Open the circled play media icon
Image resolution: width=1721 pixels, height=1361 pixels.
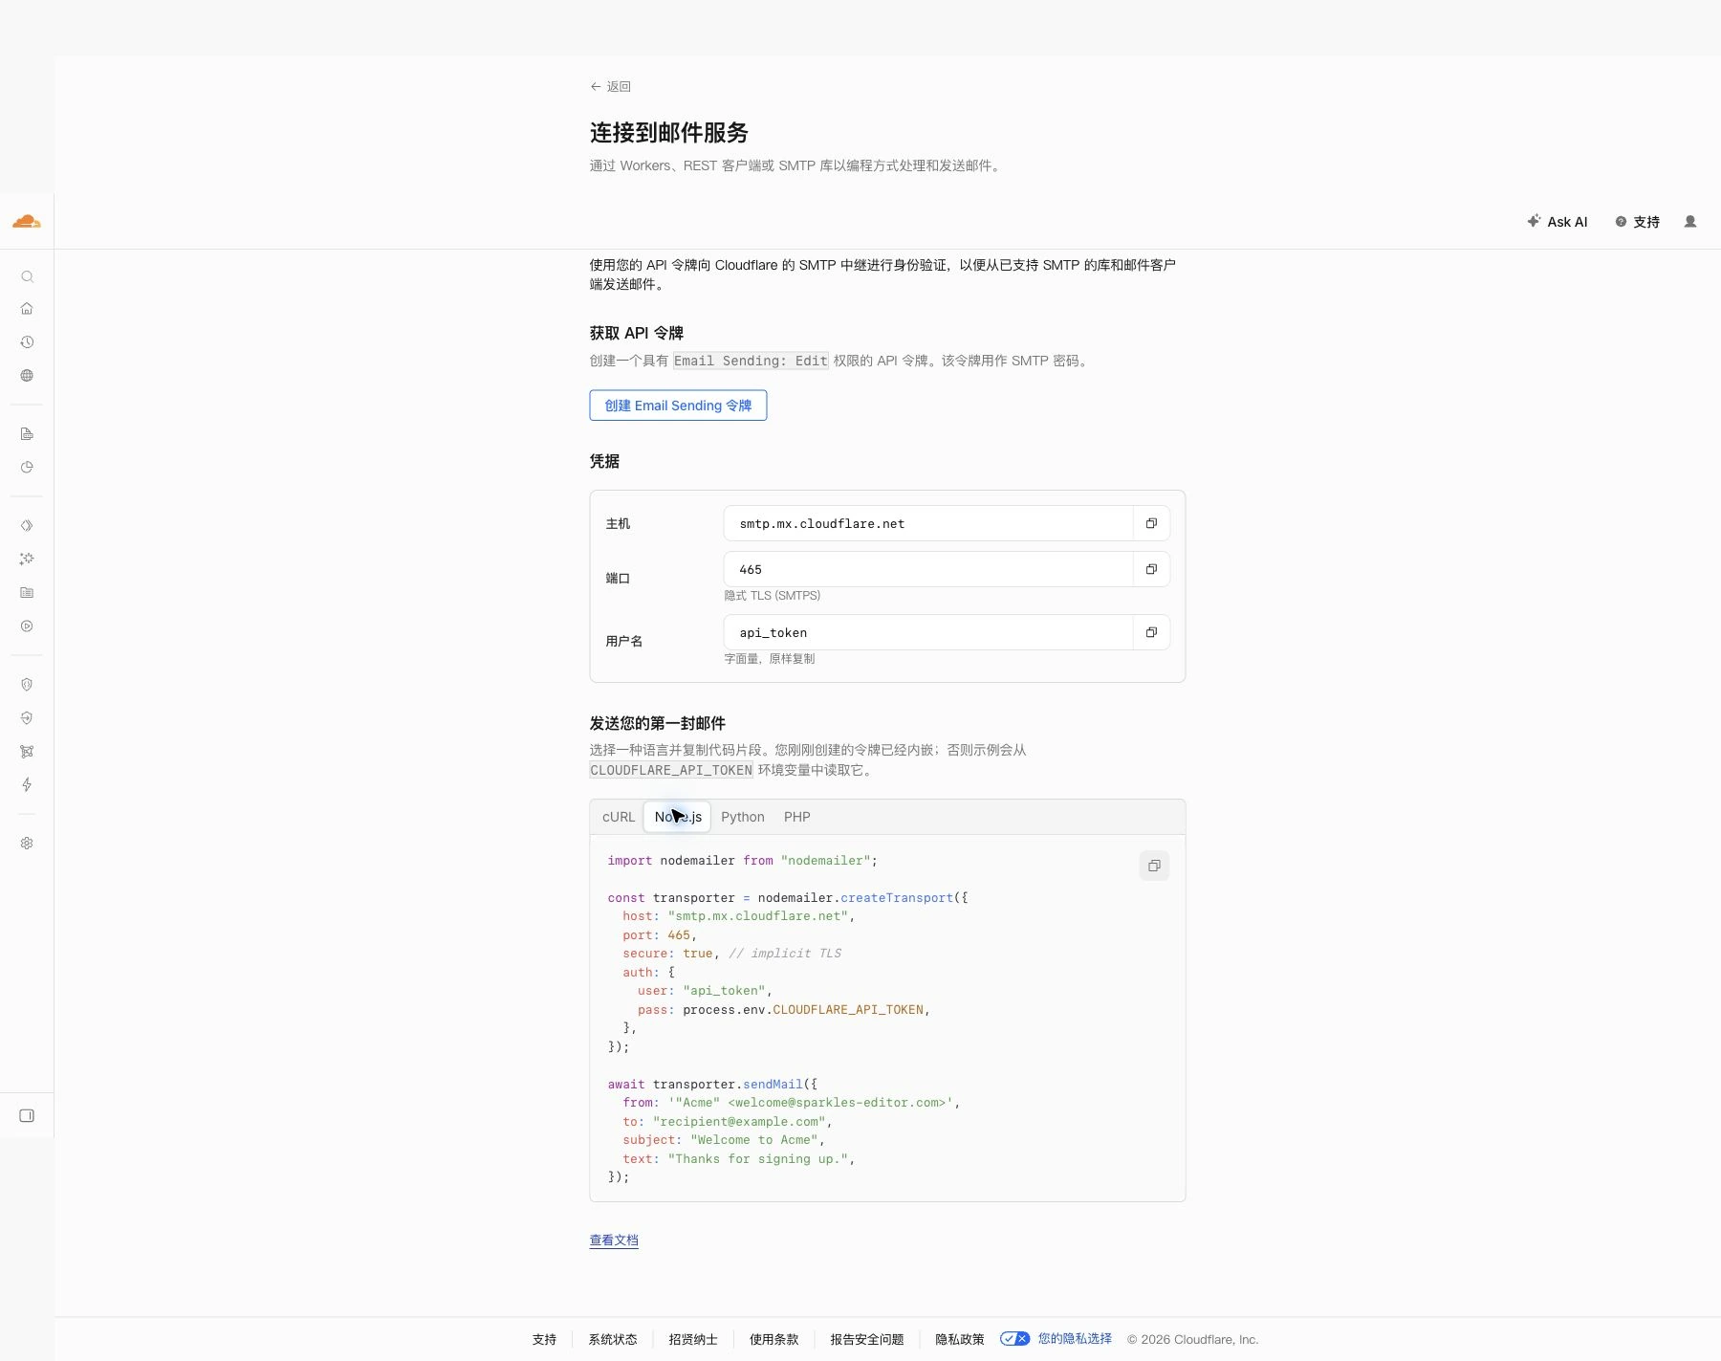point(27,626)
